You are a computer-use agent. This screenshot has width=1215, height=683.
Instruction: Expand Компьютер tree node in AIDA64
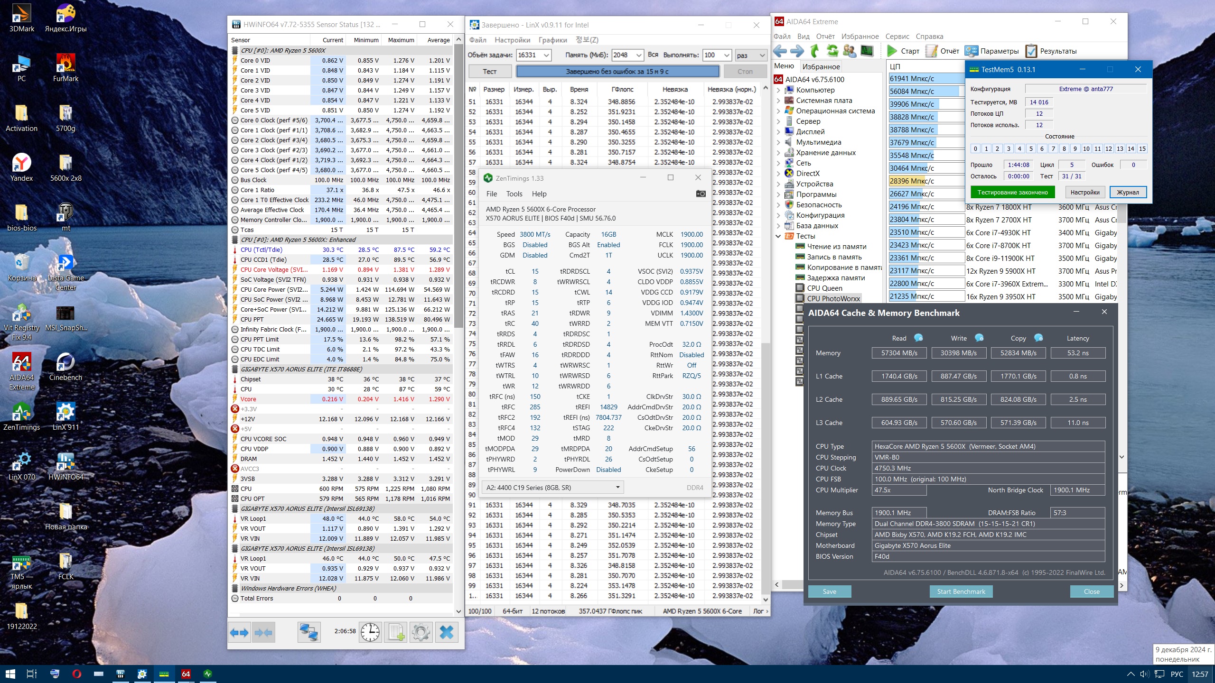[x=778, y=90]
